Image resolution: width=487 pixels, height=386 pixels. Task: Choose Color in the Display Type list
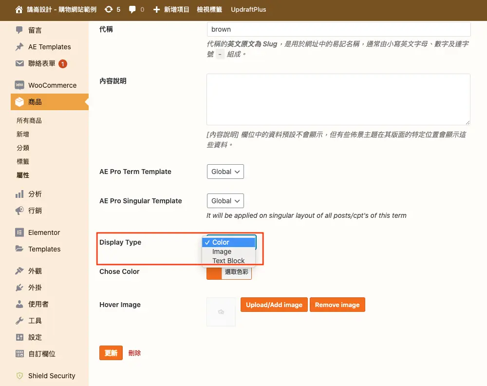coord(228,242)
